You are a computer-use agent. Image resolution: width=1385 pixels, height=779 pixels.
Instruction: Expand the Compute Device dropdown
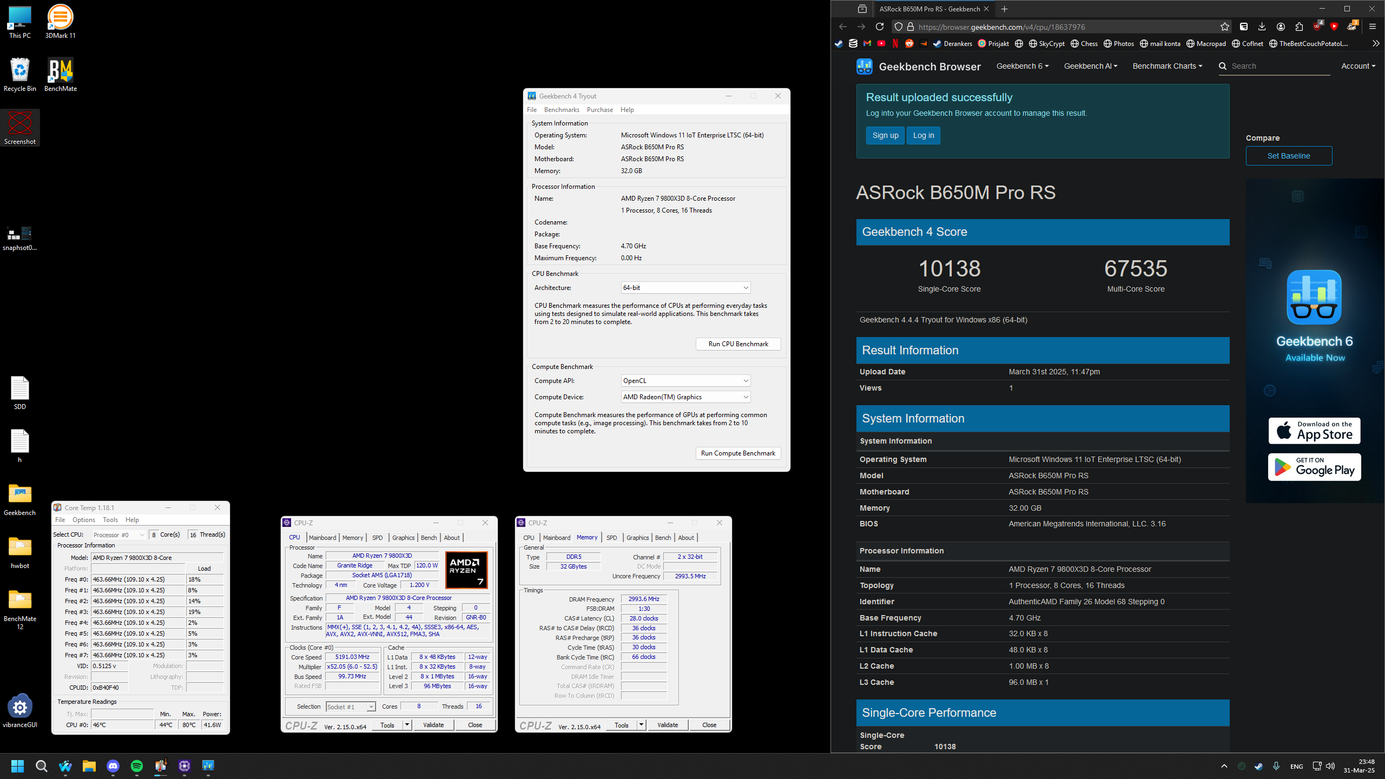[x=685, y=397]
